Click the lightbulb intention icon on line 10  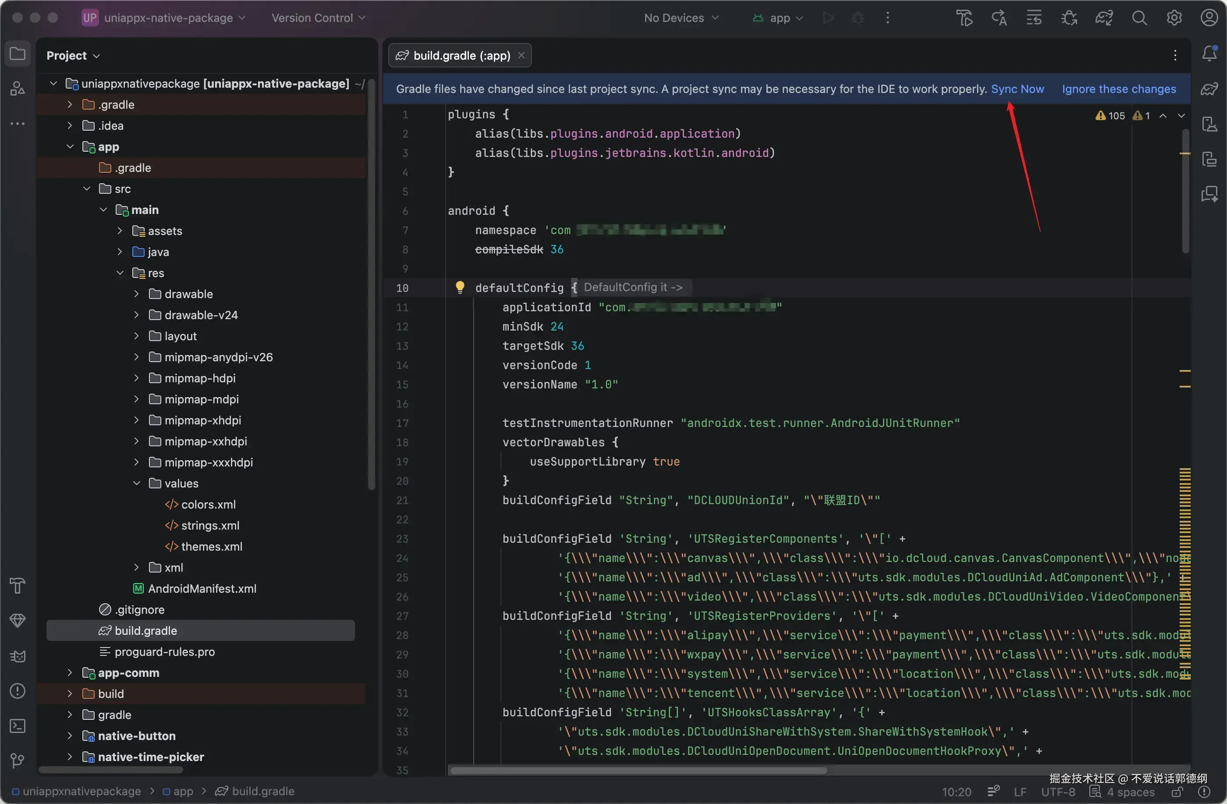[460, 287]
